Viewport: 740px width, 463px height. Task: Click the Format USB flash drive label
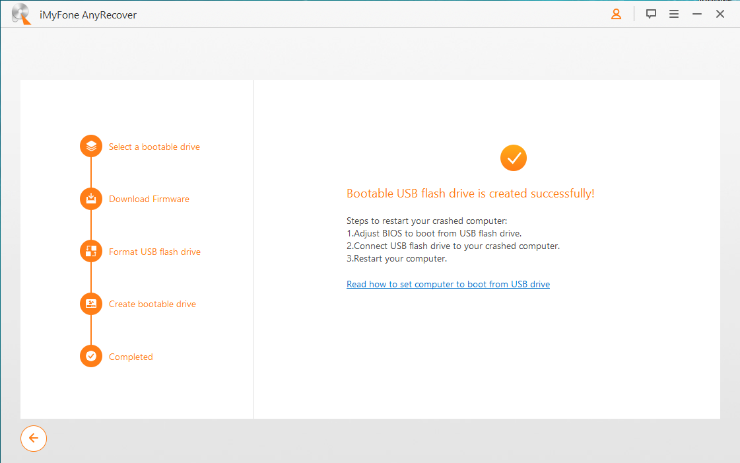[x=154, y=251]
